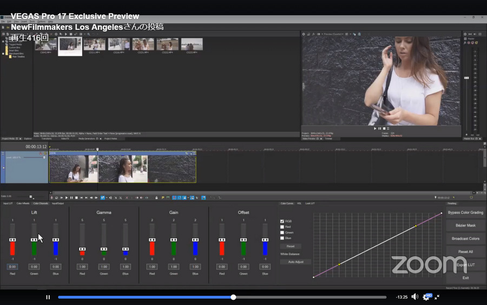Pause the video in the web player
This screenshot has width=487, height=305.
click(48, 297)
